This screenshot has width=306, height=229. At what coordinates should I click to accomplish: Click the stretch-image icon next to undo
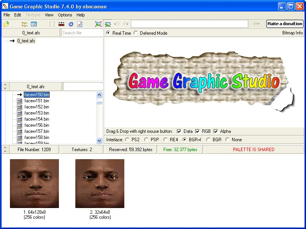click(108, 24)
